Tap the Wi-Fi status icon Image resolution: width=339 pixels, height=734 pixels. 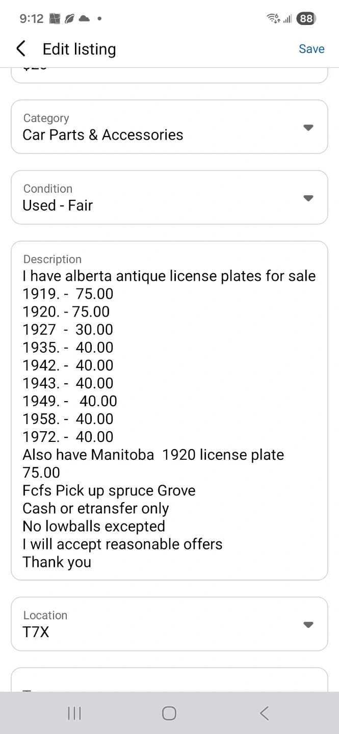coord(273,19)
